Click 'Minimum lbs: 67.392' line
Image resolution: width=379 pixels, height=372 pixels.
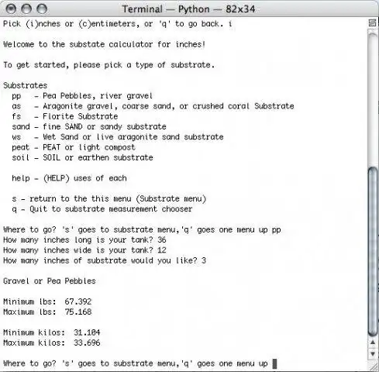pos(47,301)
